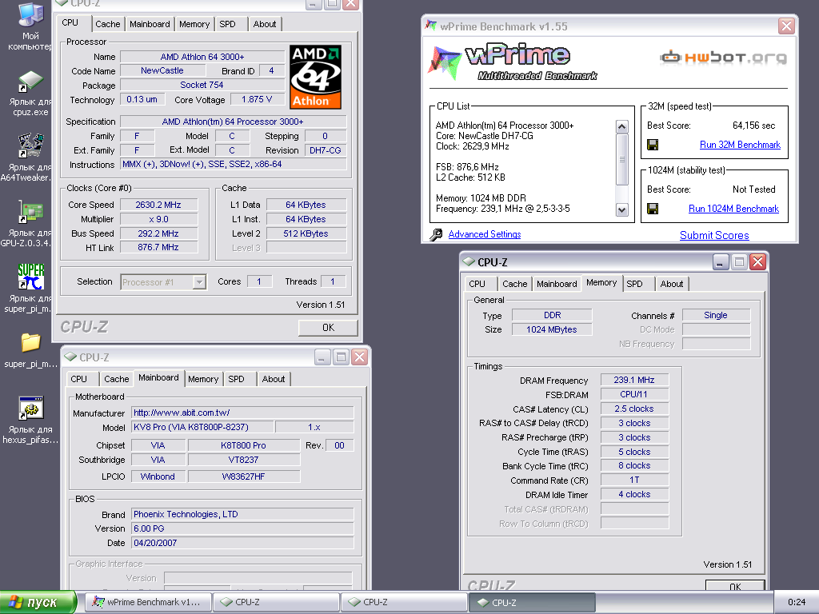819x614 pixels.
Task: Open the GPU-Z 0.3.4 shortcut icon
Action: click(30, 212)
